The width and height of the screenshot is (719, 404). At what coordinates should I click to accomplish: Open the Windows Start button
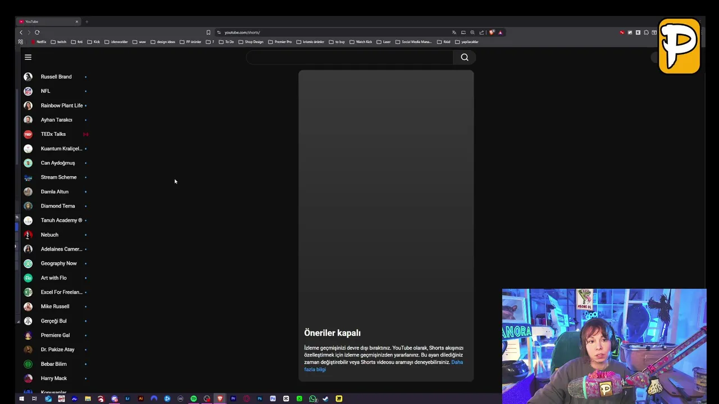tap(21, 399)
